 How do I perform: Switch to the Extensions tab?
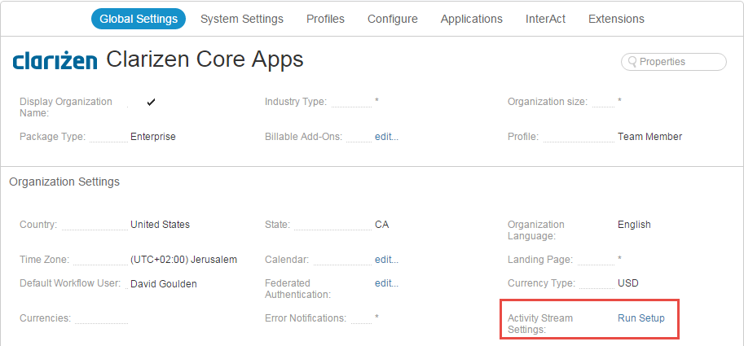616,19
